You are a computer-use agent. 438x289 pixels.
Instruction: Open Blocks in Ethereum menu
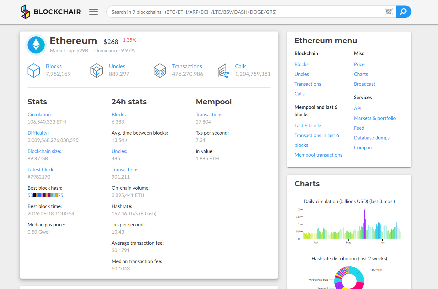(x=301, y=64)
